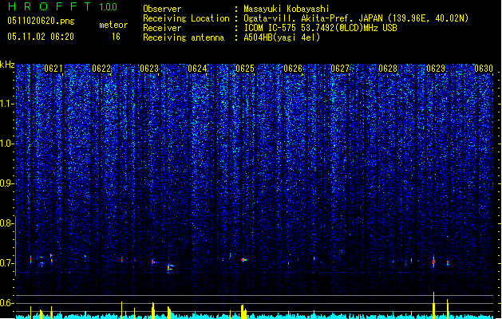Click the 0.9 frequency axis label
This screenshot has width=502, height=319.
[6, 183]
